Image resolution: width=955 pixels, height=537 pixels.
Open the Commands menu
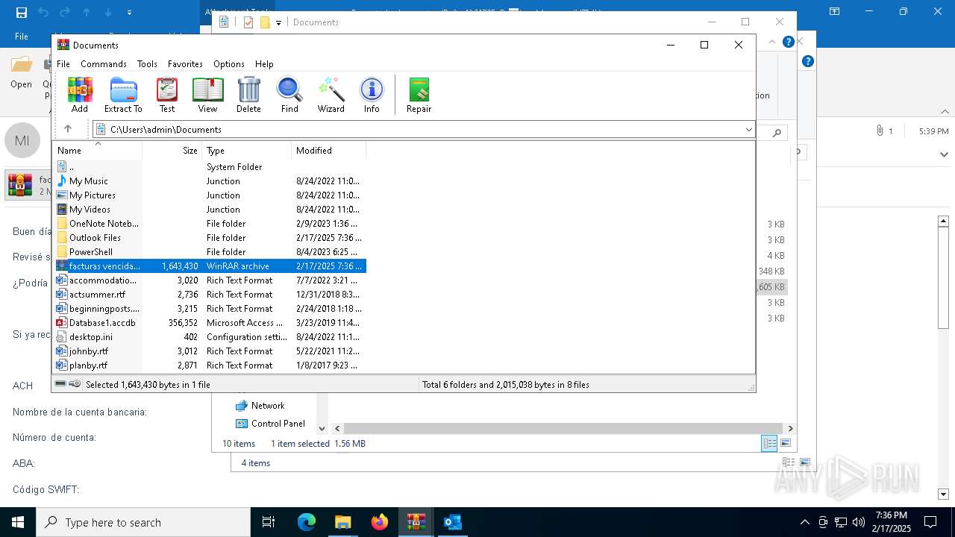[104, 64]
